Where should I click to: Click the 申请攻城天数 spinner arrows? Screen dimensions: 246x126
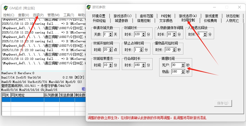click(x=111, y=34)
